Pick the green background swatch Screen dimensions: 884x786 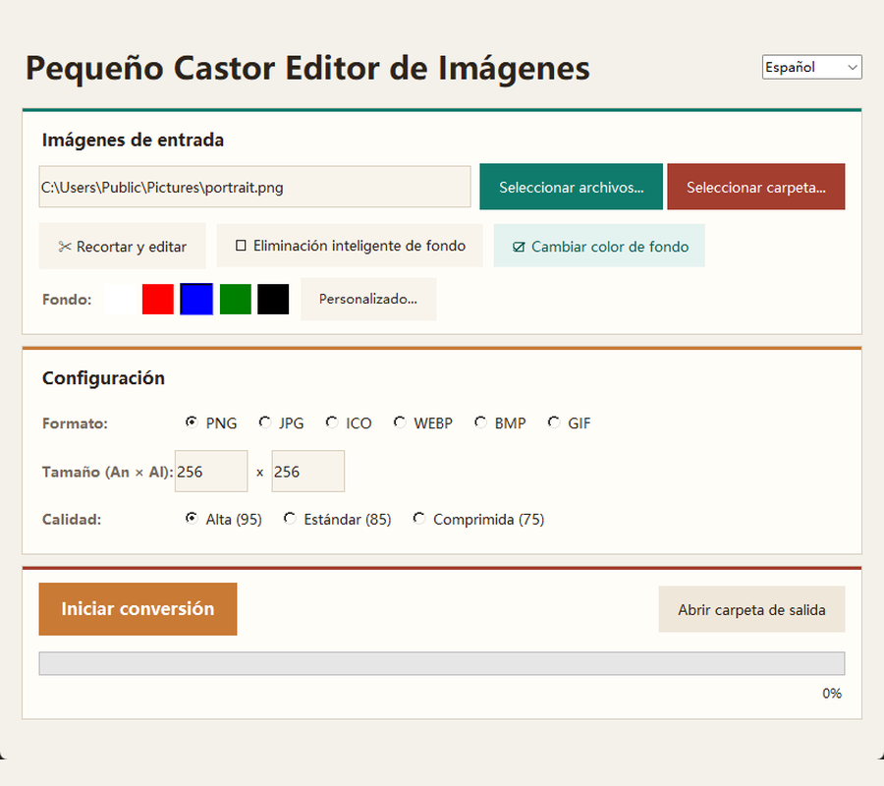coord(235,299)
